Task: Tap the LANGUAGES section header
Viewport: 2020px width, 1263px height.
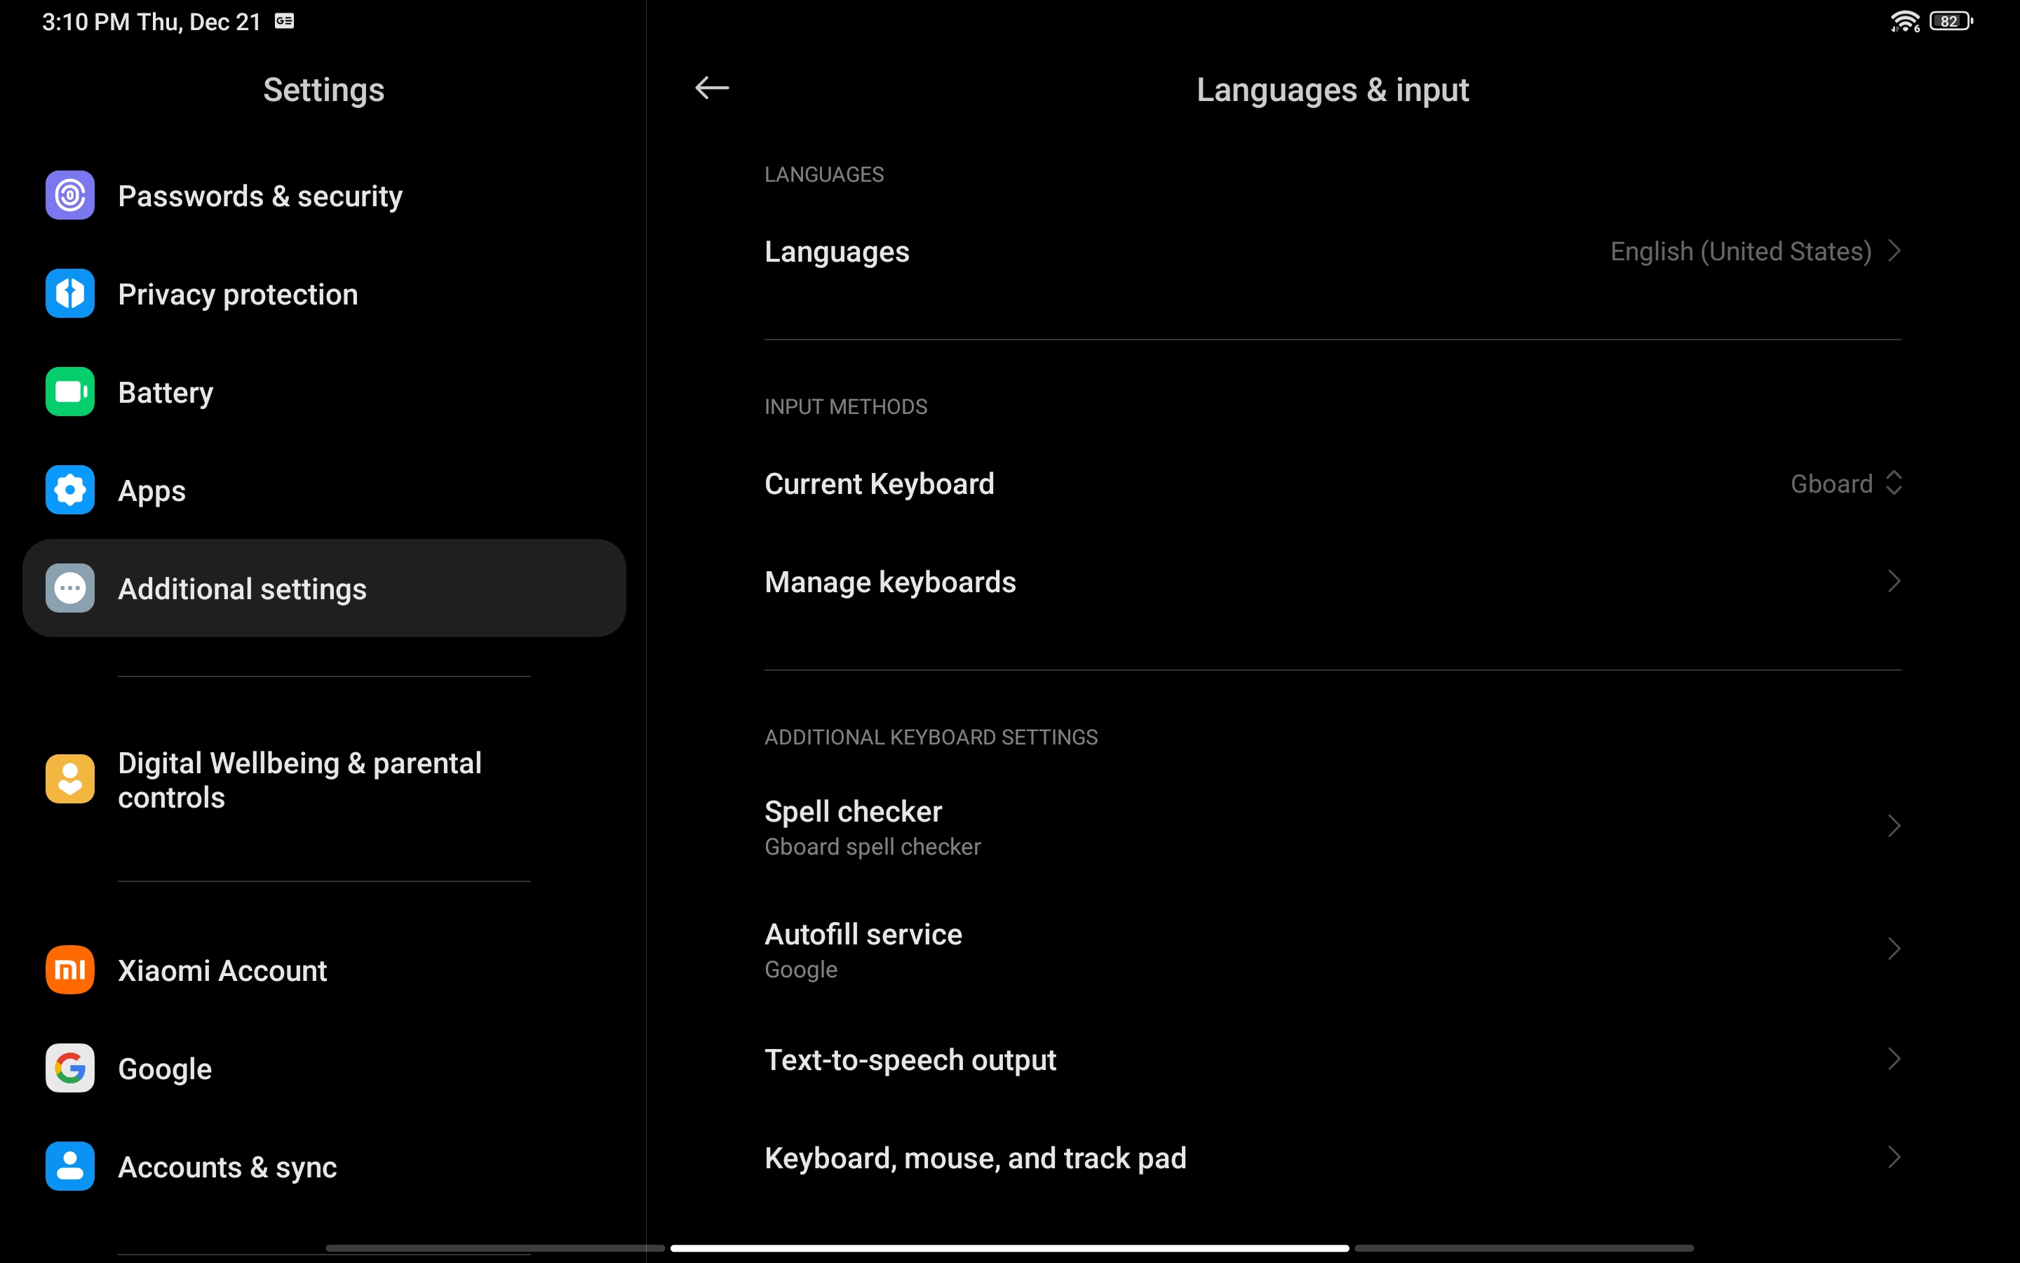Action: [x=824, y=175]
